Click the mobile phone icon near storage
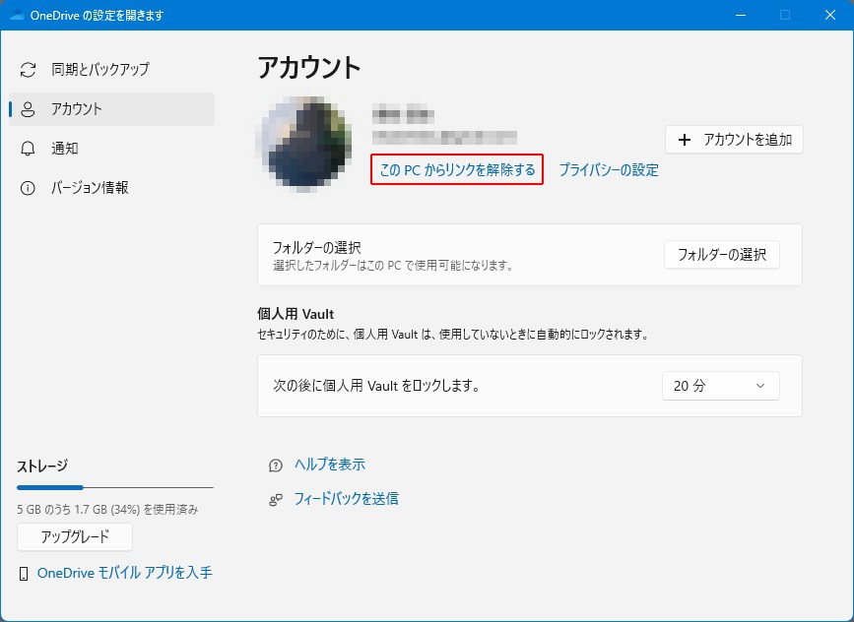 (x=24, y=573)
